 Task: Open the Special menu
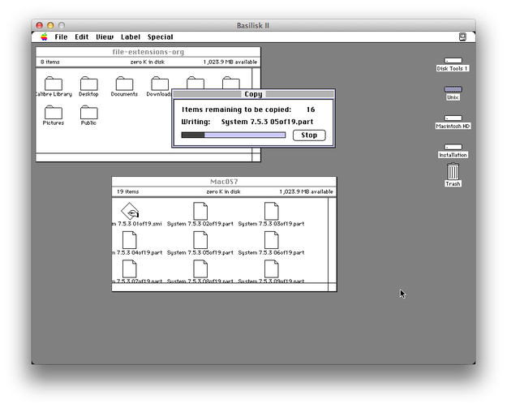click(x=160, y=37)
